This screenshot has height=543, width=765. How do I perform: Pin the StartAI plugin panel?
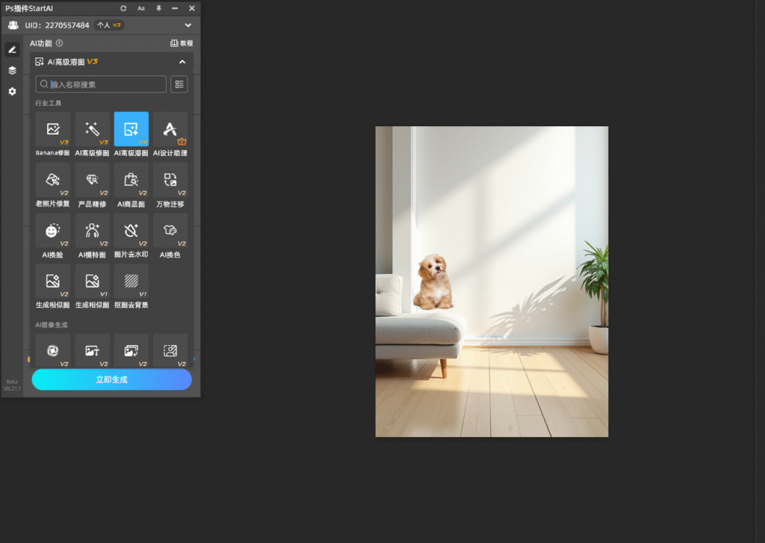click(x=158, y=8)
